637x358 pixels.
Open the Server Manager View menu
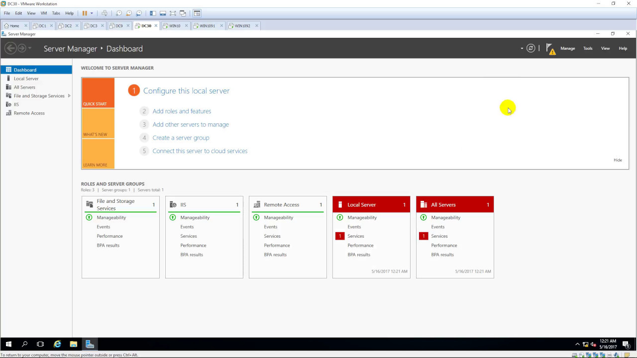click(x=605, y=48)
